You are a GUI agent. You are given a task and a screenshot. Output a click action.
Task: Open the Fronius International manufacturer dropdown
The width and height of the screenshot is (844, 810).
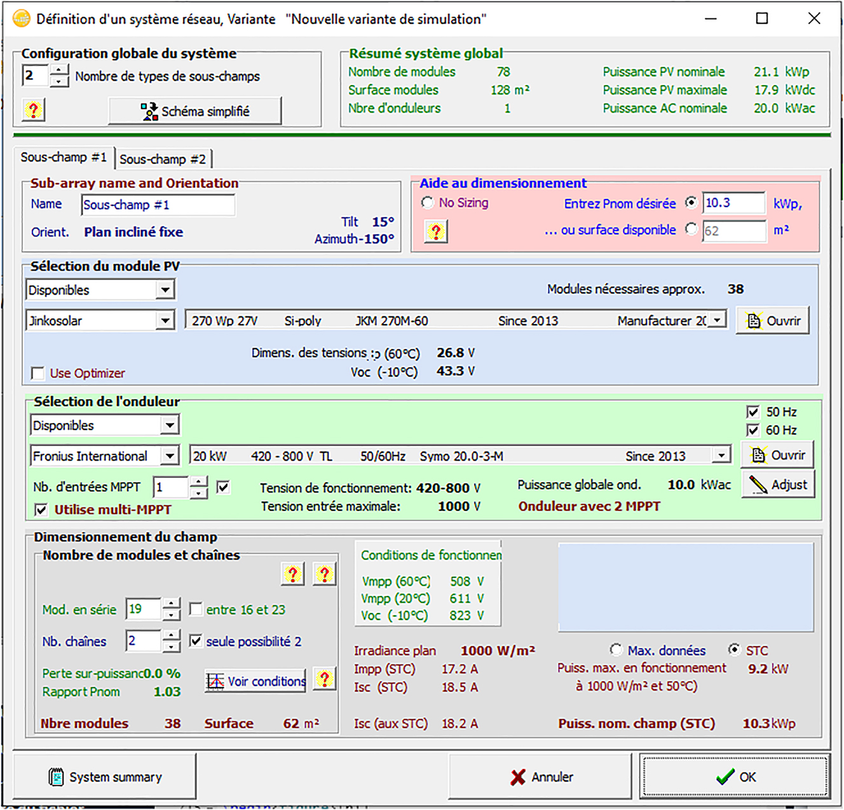[170, 456]
